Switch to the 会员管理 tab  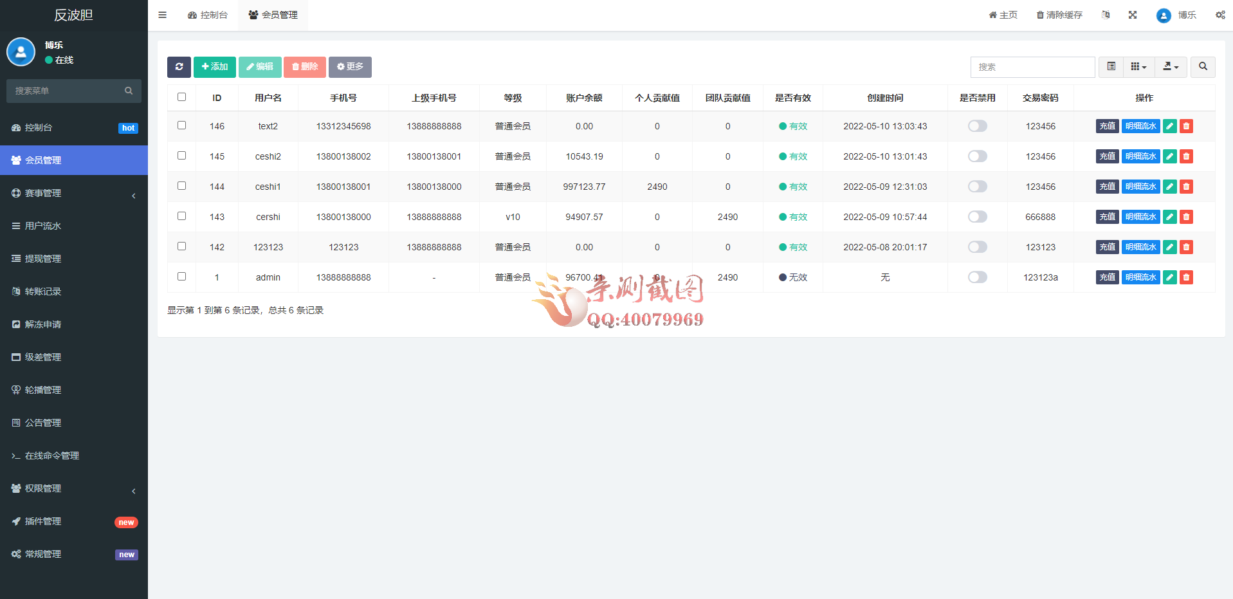(272, 14)
